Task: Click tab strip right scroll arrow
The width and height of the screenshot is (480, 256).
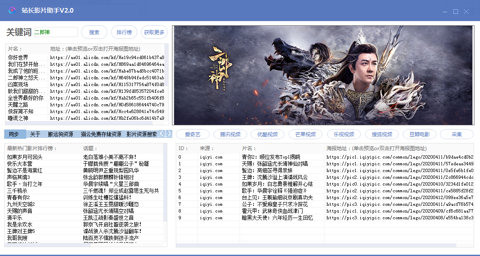Action: coord(169,134)
